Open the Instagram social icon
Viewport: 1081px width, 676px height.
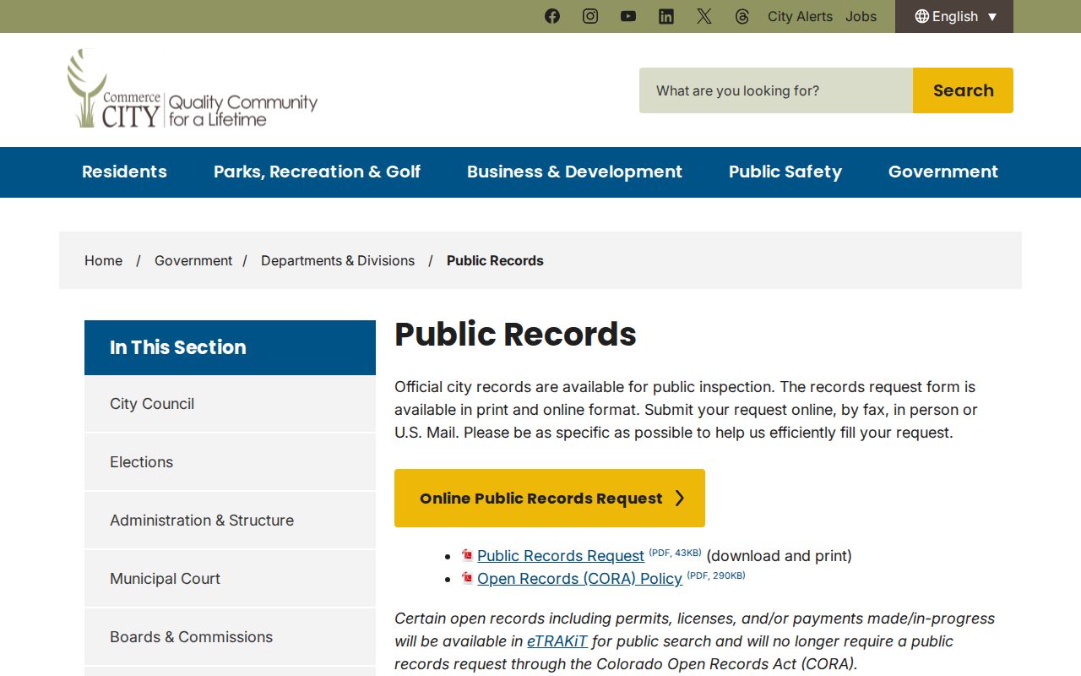(x=590, y=16)
